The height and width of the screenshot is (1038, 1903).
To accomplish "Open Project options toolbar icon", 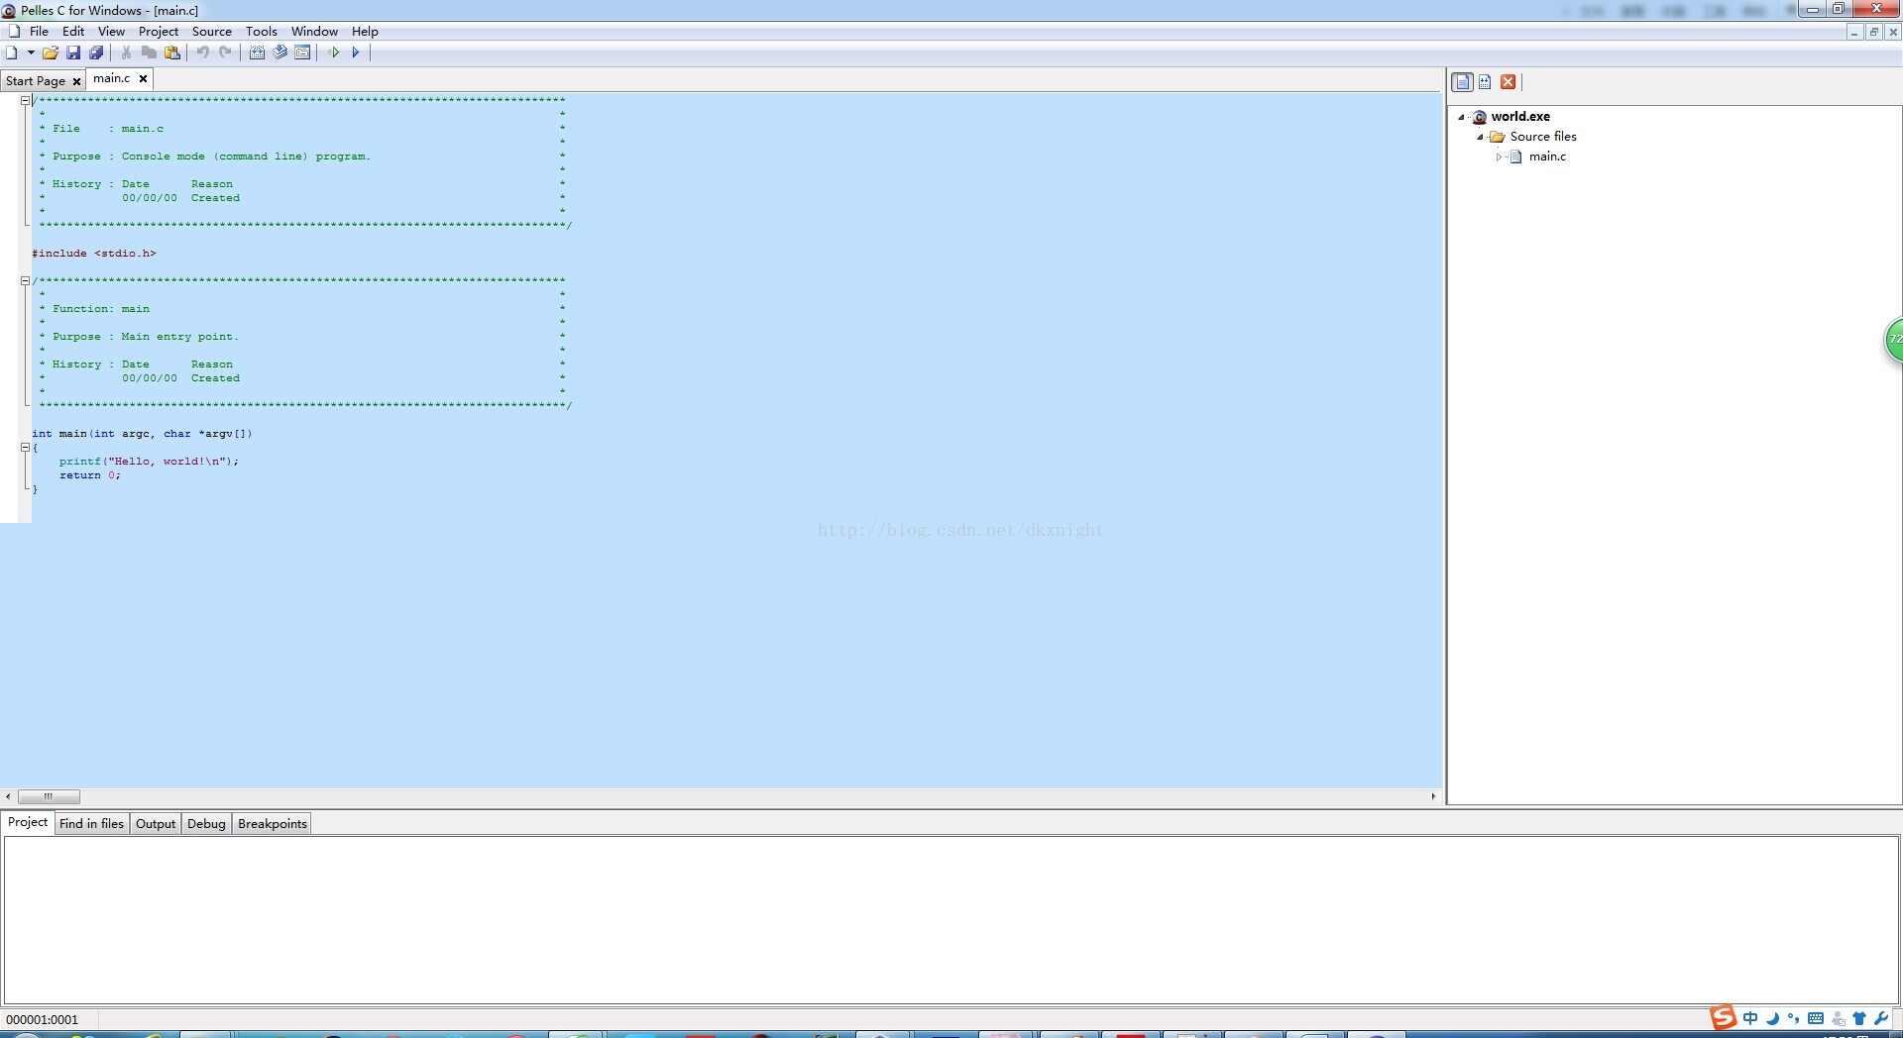I will click(x=302, y=52).
